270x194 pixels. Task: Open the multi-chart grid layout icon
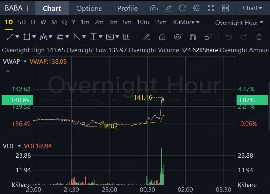pyautogui.click(x=225, y=8)
